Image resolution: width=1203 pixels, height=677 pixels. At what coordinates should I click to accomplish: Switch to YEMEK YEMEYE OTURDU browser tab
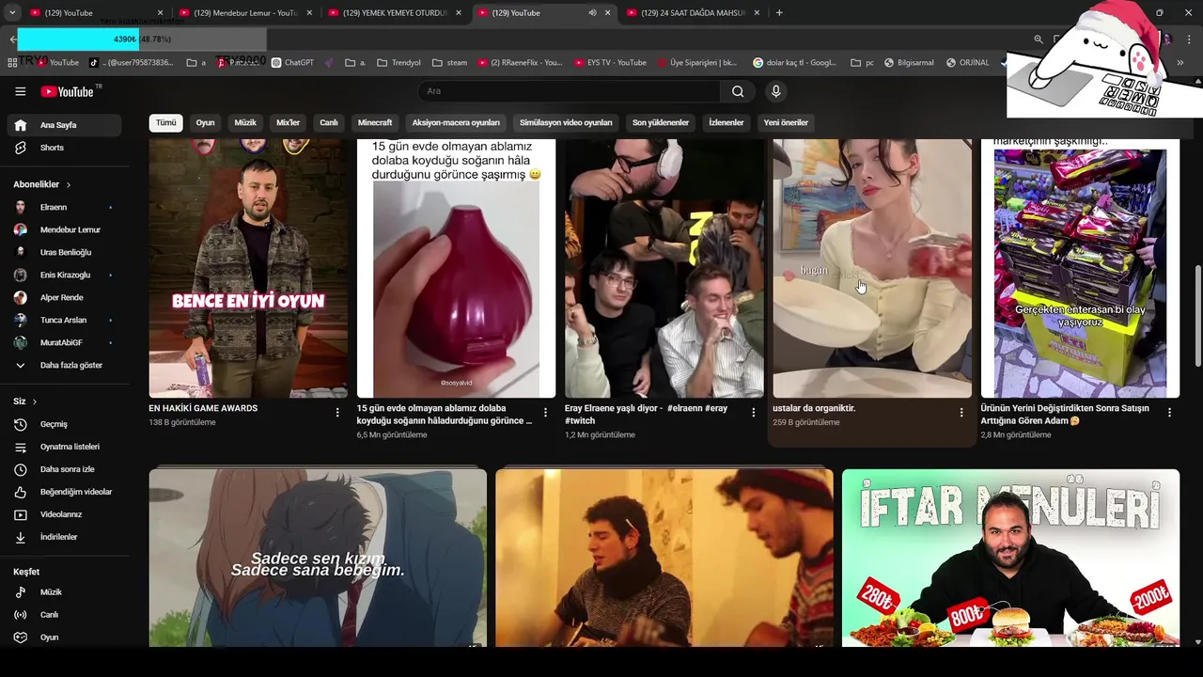click(393, 13)
